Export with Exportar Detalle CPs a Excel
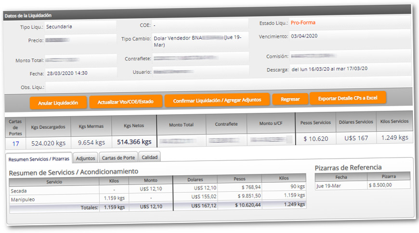 348,98
